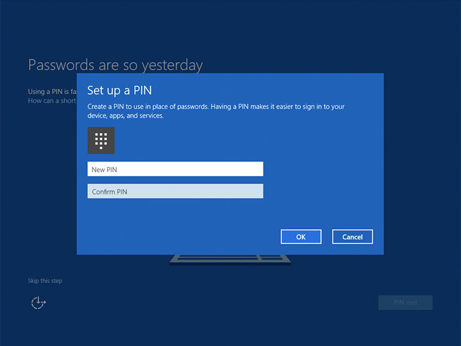Click the PIN me! button bottom right
This screenshot has height=346, width=461.
pos(405,302)
